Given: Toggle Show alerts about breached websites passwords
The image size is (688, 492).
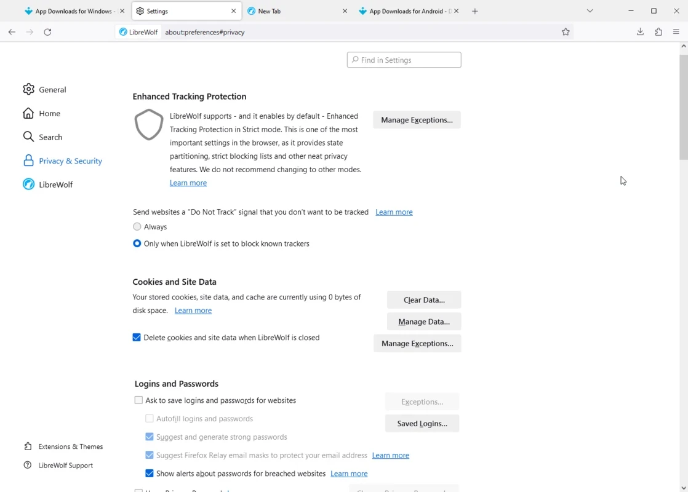Looking at the screenshot, I should [x=149, y=473].
